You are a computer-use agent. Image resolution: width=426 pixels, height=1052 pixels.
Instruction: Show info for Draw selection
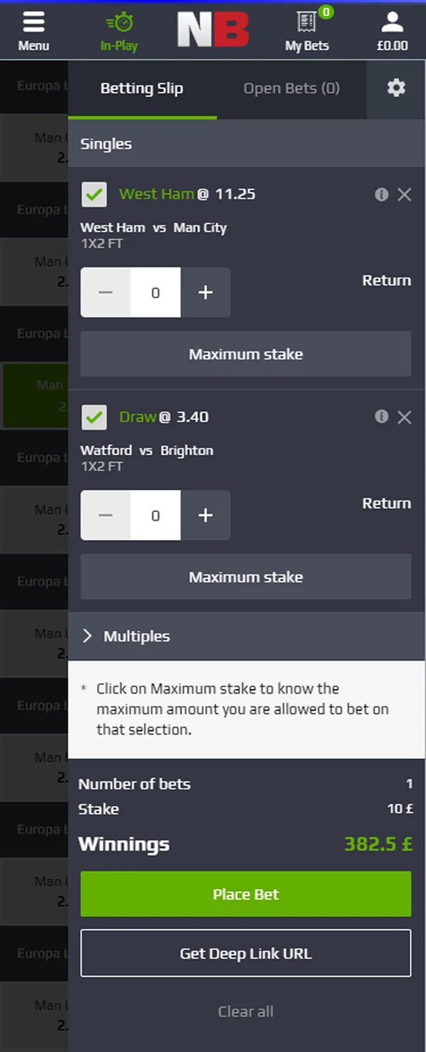381,417
